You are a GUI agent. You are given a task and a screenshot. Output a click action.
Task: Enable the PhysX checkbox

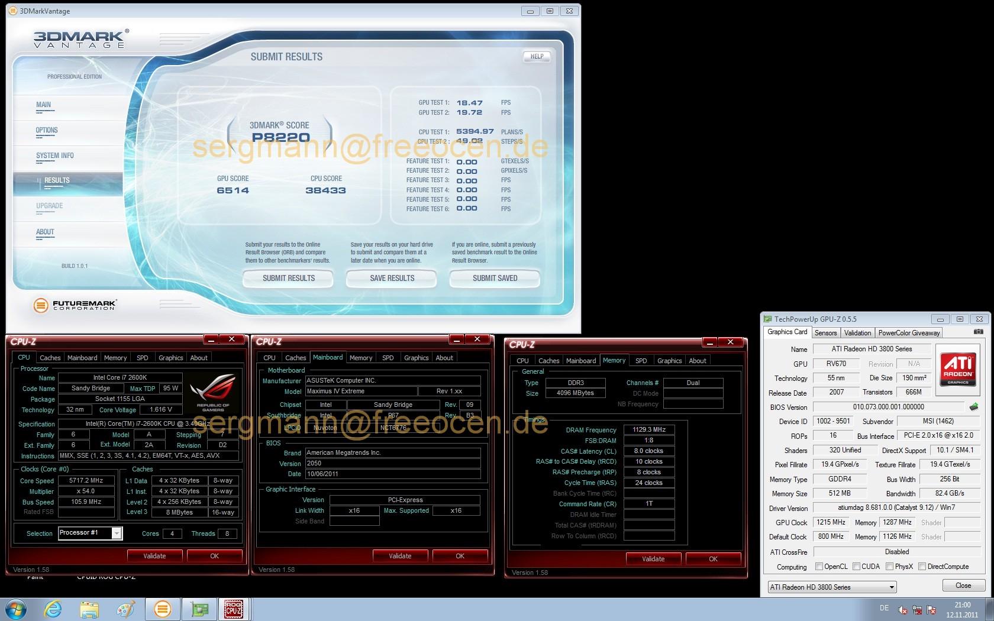pos(889,567)
